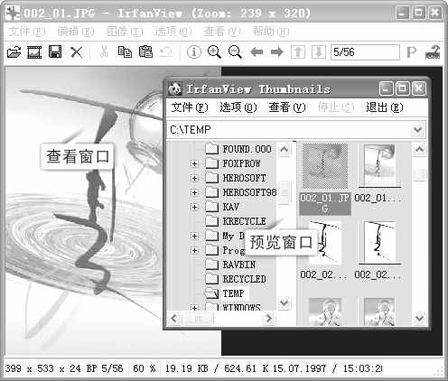Maximize the Thumbnails window
This screenshot has width=448, height=381.
click(403, 88)
